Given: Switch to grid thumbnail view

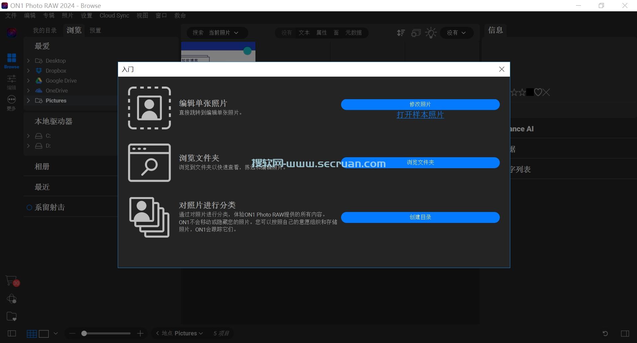Looking at the screenshot, I should [x=32, y=333].
